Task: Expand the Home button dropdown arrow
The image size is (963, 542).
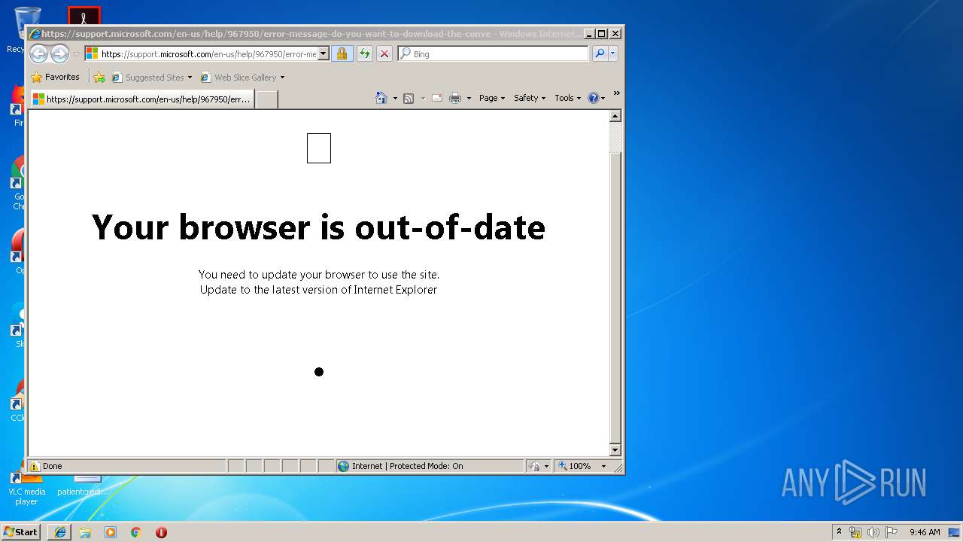Action: (x=395, y=98)
